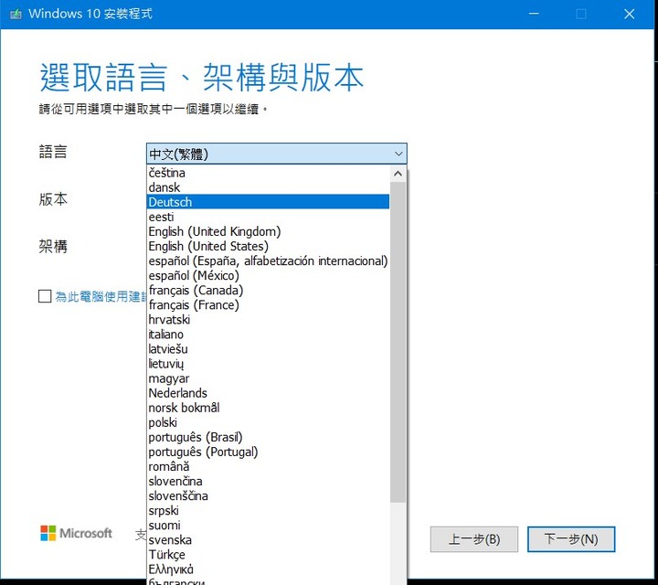Select srpski entry
Screen dimensions: 658x585
coord(269,511)
